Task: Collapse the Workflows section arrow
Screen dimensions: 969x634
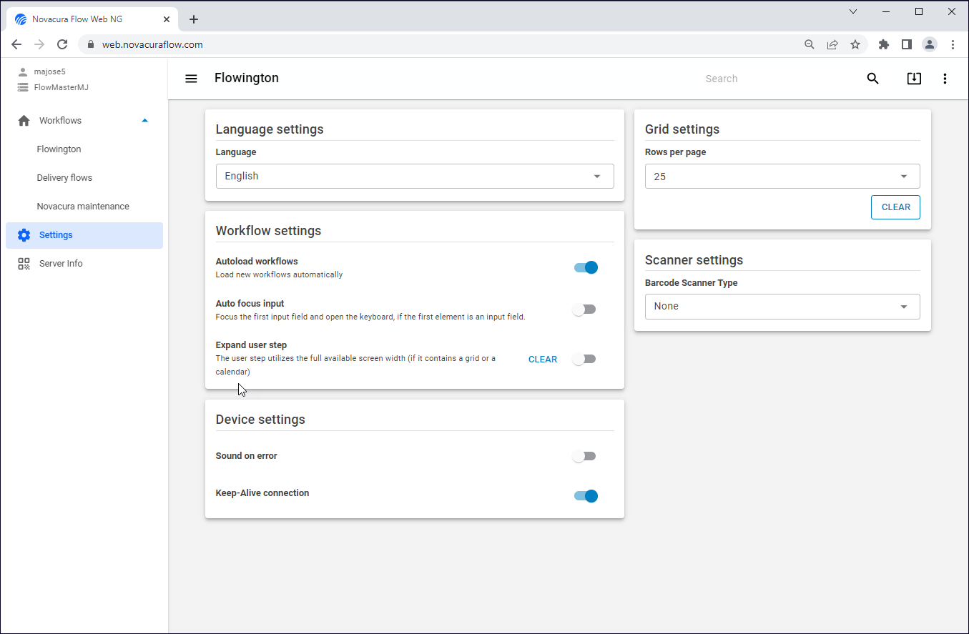Action: pyautogui.click(x=145, y=121)
